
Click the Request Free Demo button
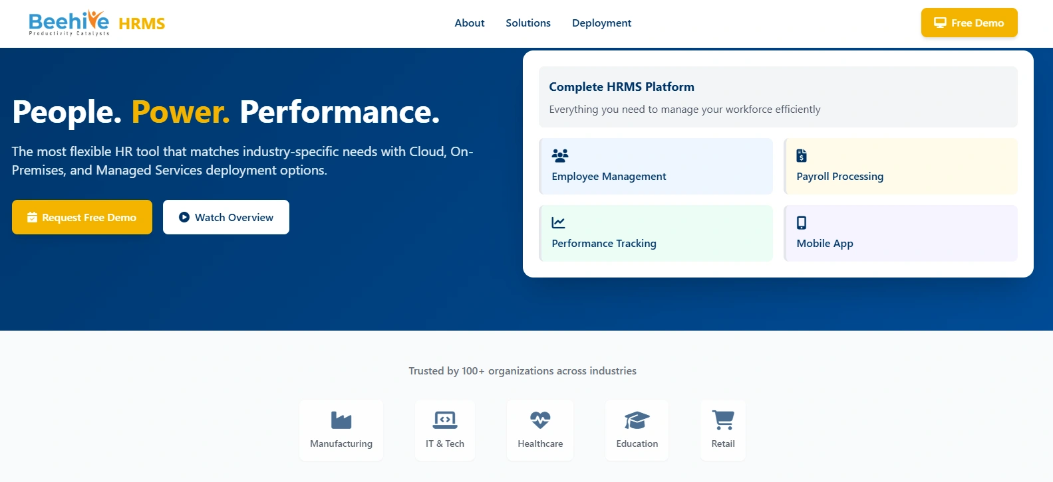click(82, 217)
